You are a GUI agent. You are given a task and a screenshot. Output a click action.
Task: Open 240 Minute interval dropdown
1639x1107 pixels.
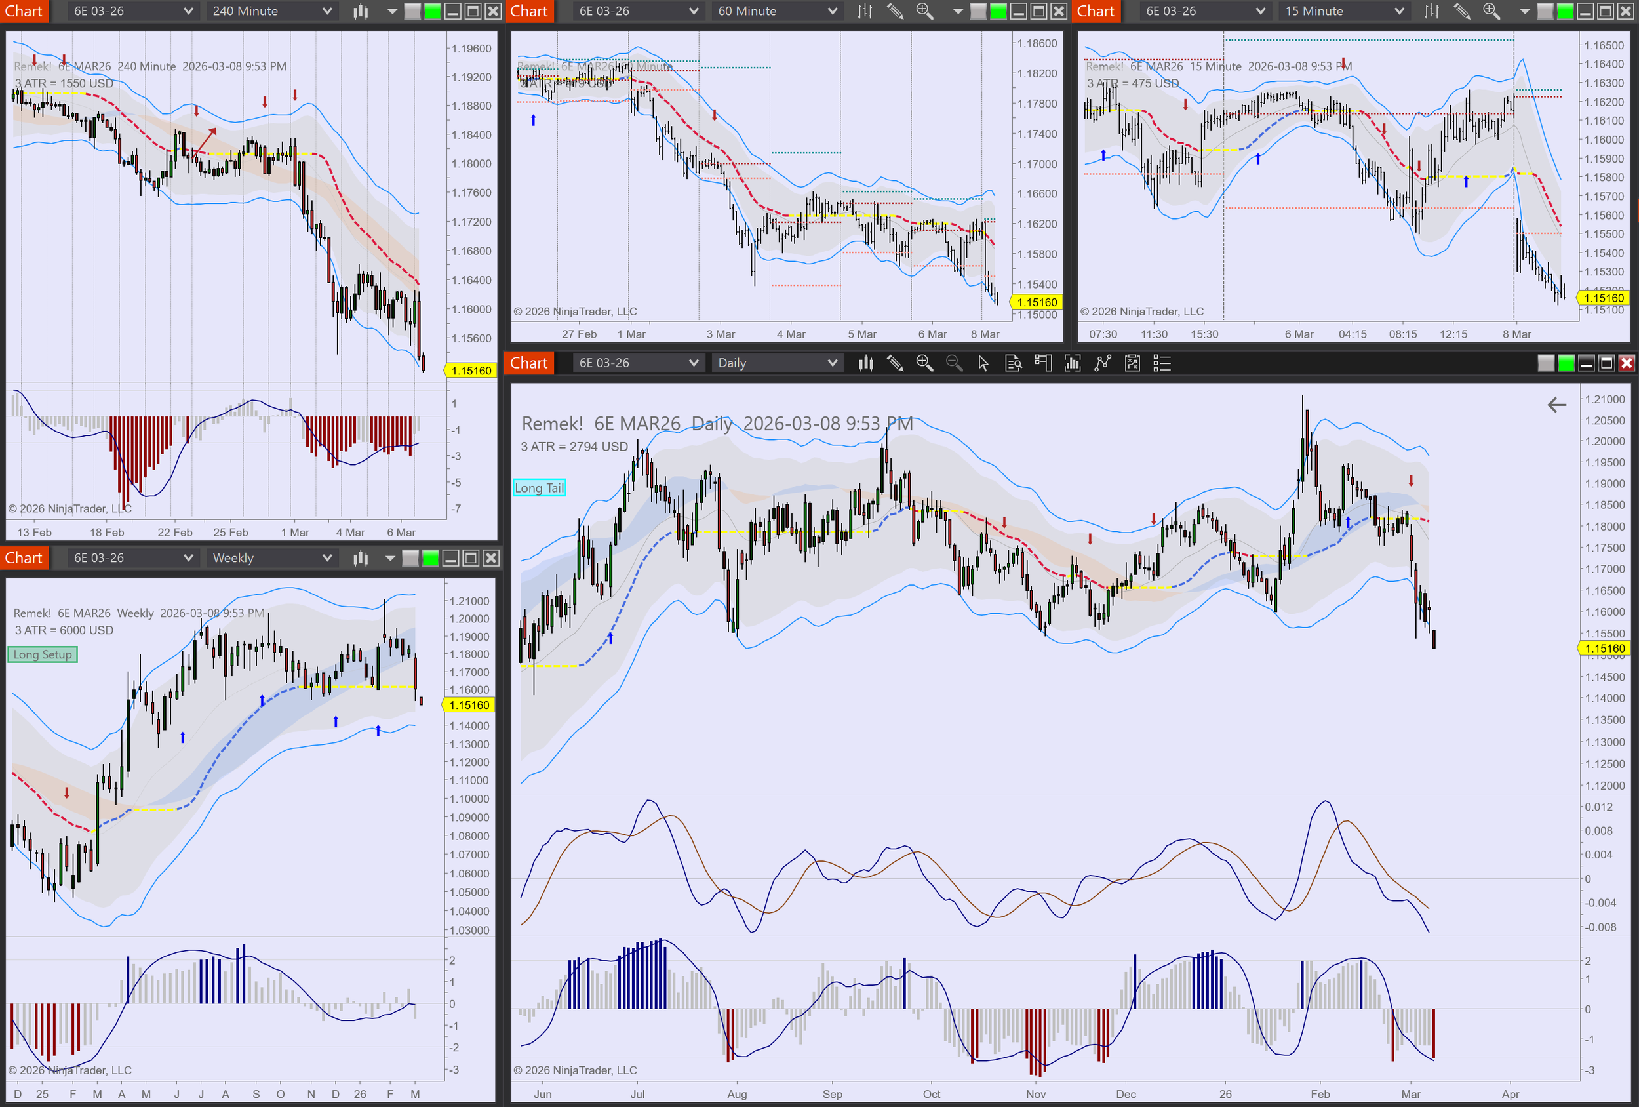tap(272, 11)
